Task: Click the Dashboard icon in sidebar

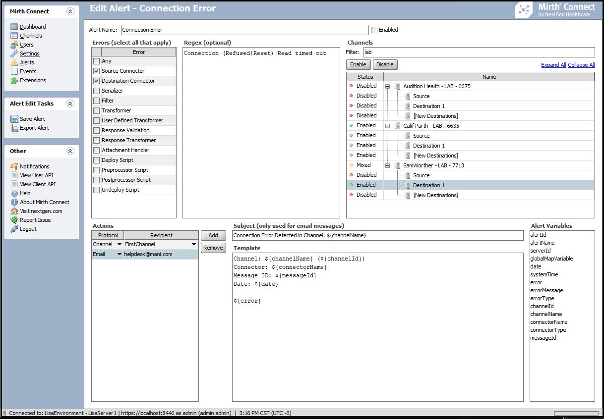Action: (14, 27)
